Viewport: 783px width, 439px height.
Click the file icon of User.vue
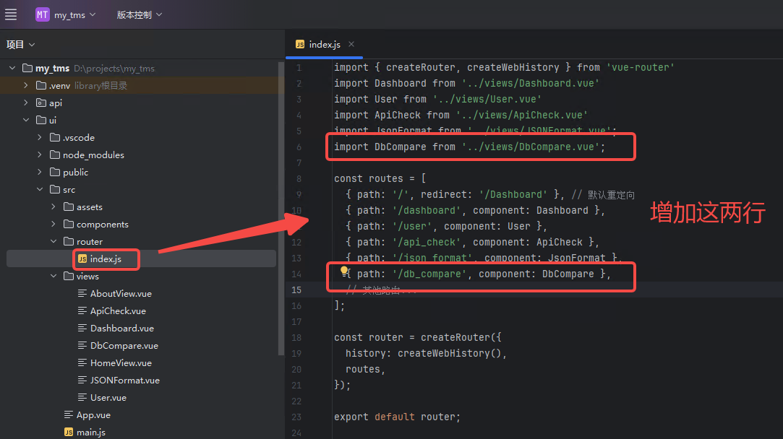coord(82,398)
